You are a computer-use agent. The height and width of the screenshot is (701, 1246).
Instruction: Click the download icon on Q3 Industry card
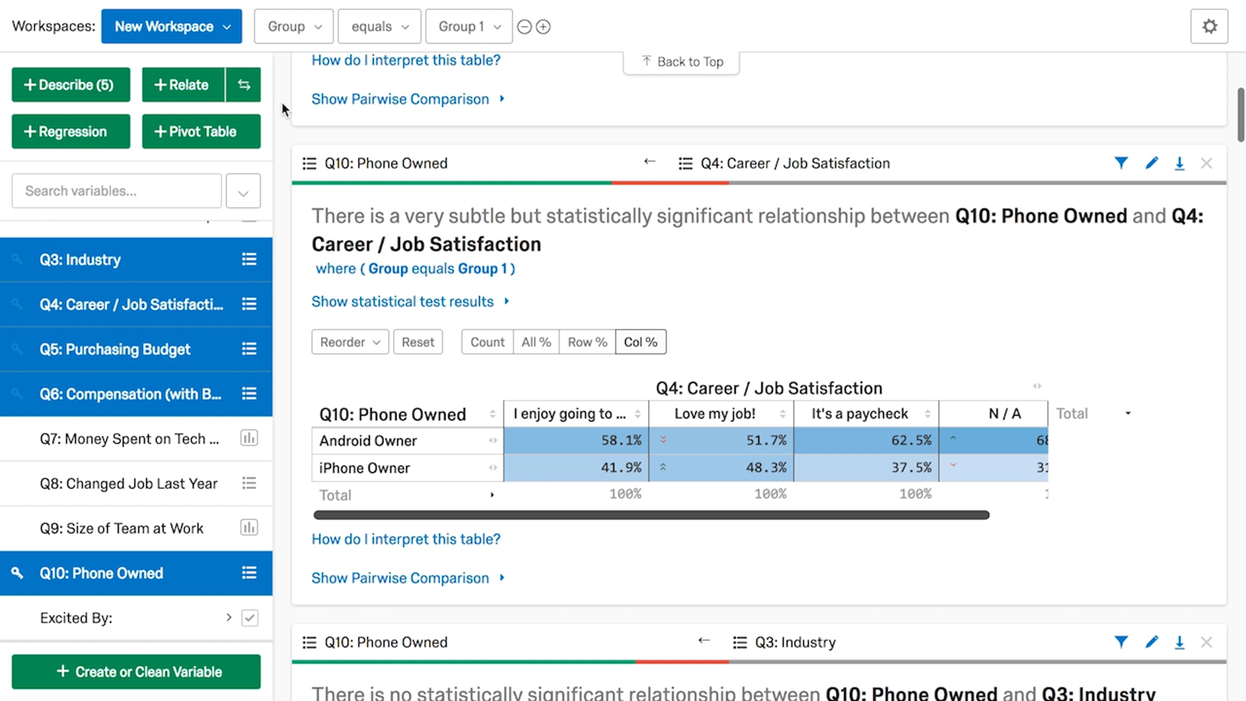click(x=1180, y=642)
